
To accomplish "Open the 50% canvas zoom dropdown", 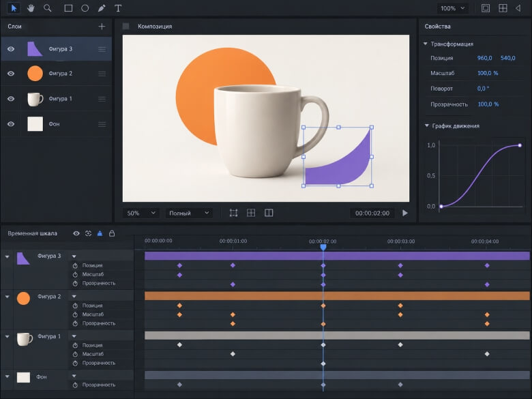I will [141, 213].
